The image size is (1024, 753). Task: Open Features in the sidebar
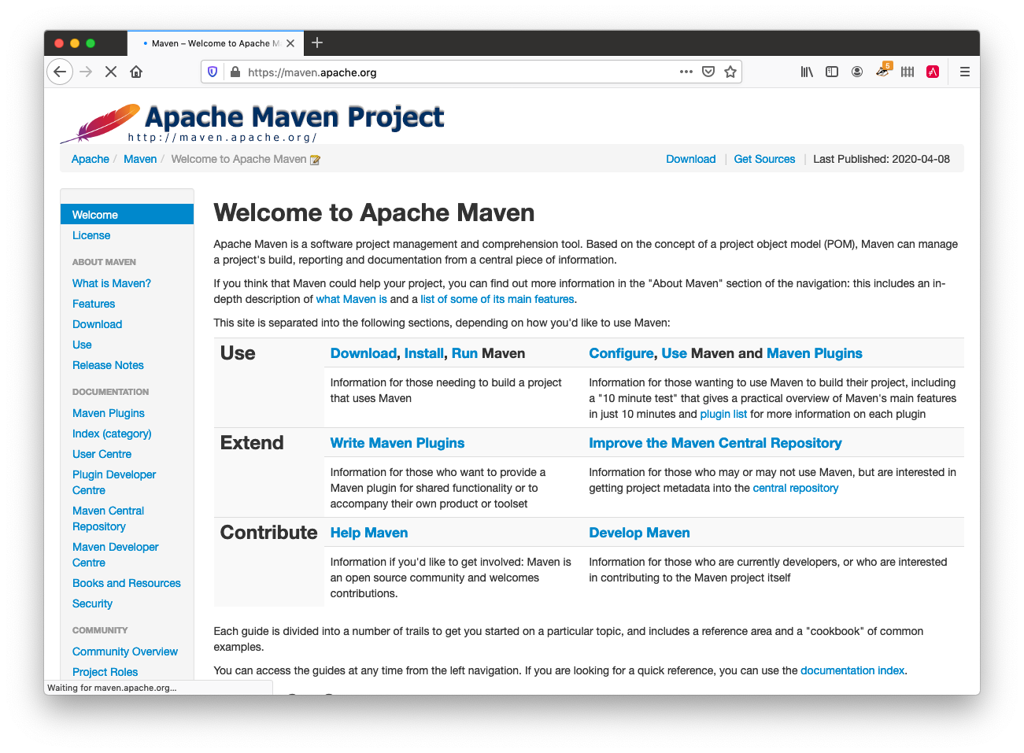coord(94,304)
